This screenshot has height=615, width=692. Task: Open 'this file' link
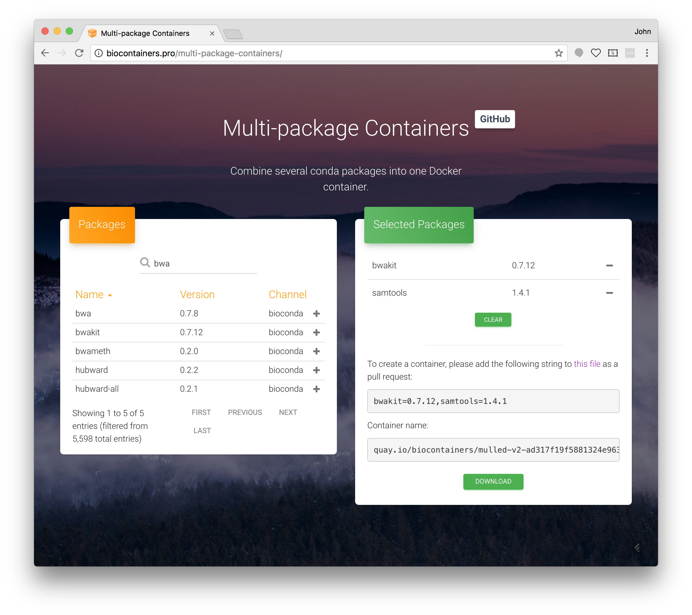(587, 364)
